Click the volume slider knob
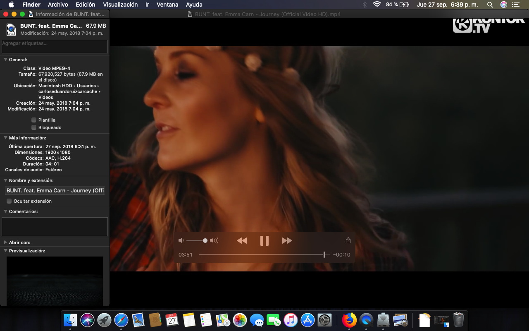Screen dimensions: 529x331 [205, 240]
